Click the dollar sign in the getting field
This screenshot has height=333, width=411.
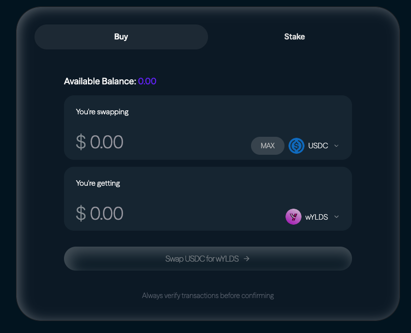coord(80,214)
